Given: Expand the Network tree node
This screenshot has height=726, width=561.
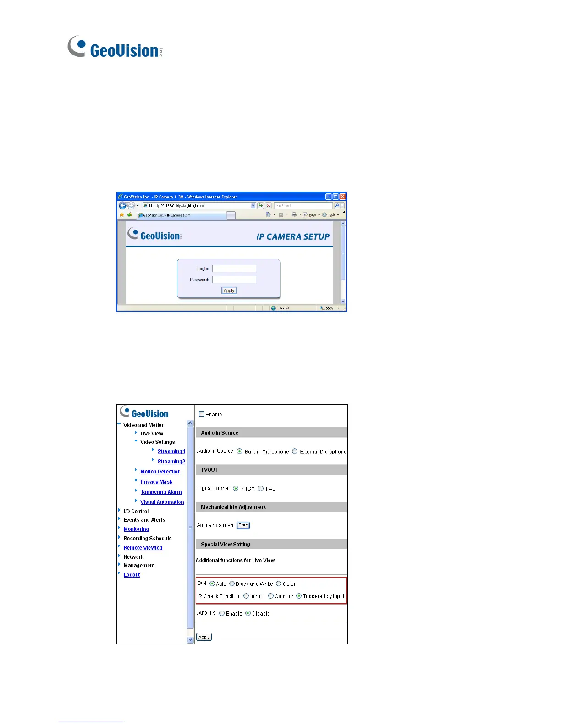Looking at the screenshot, I should pyautogui.click(x=119, y=556).
